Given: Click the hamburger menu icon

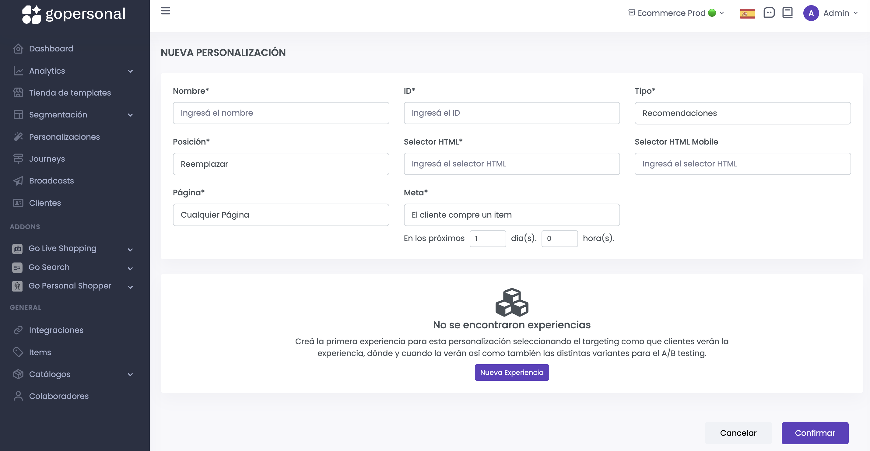Looking at the screenshot, I should 165,11.
